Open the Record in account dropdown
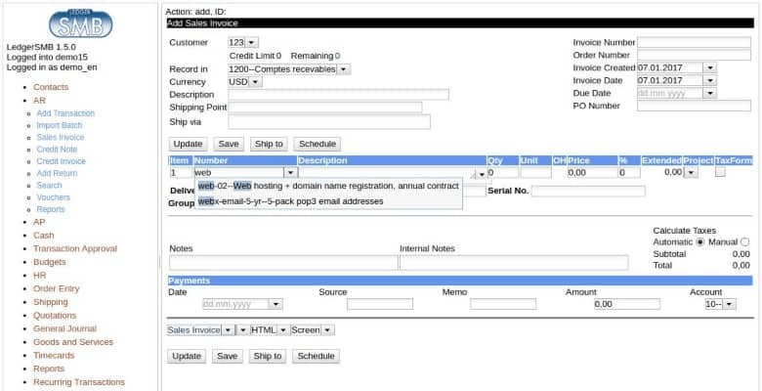Image resolution: width=762 pixels, height=391 pixels. pos(343,69)
